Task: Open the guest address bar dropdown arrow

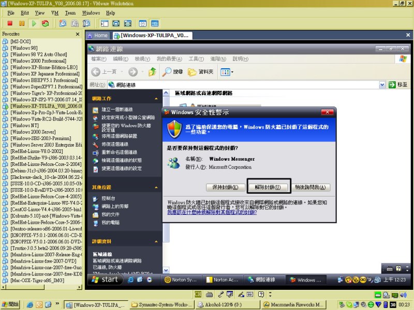Action: coord(382,85)
